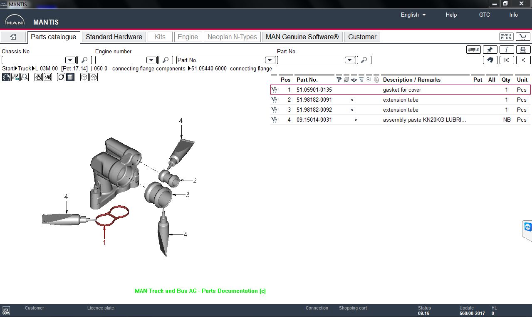Click the MANTIS PLUS button
The image size is (532, 317).
click(506, 37)
